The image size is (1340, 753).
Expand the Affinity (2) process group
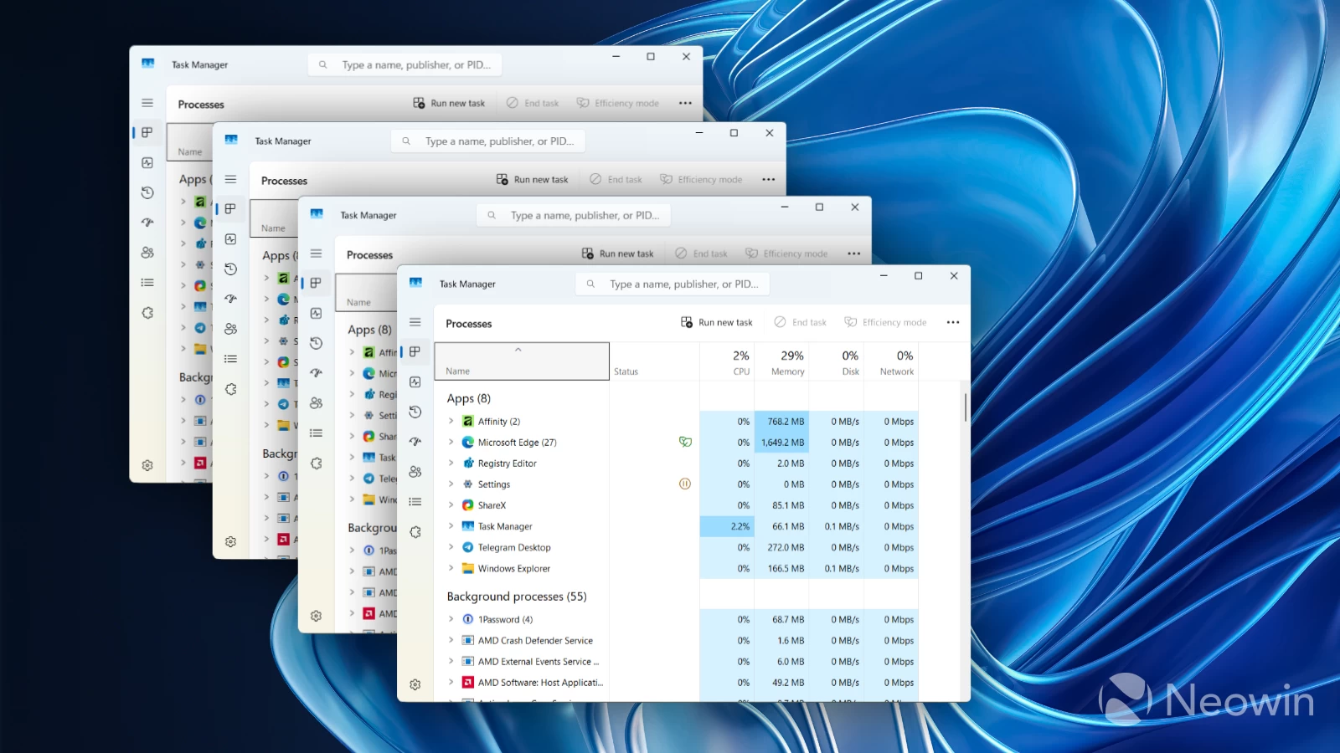point(451,422)
